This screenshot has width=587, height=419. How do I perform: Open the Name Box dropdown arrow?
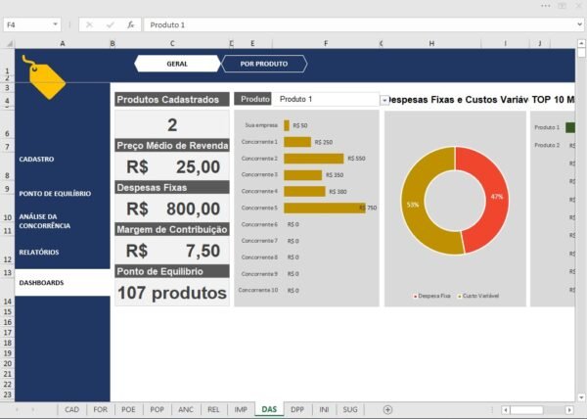55,24
